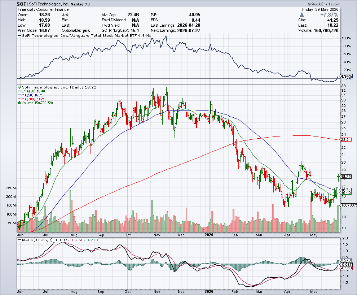Image resolution: width=357 pixels, height=295 pixels.
Task: Click the 4.94% relative strength price tag
Action: coord(347,77)
